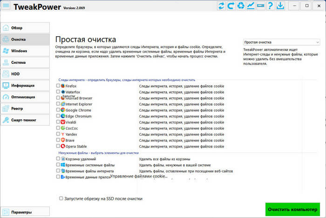The width and height of the screenshot is (326, 218).
Task: Click the Реестр registry sidebar icon
Action: coord(6,109)
